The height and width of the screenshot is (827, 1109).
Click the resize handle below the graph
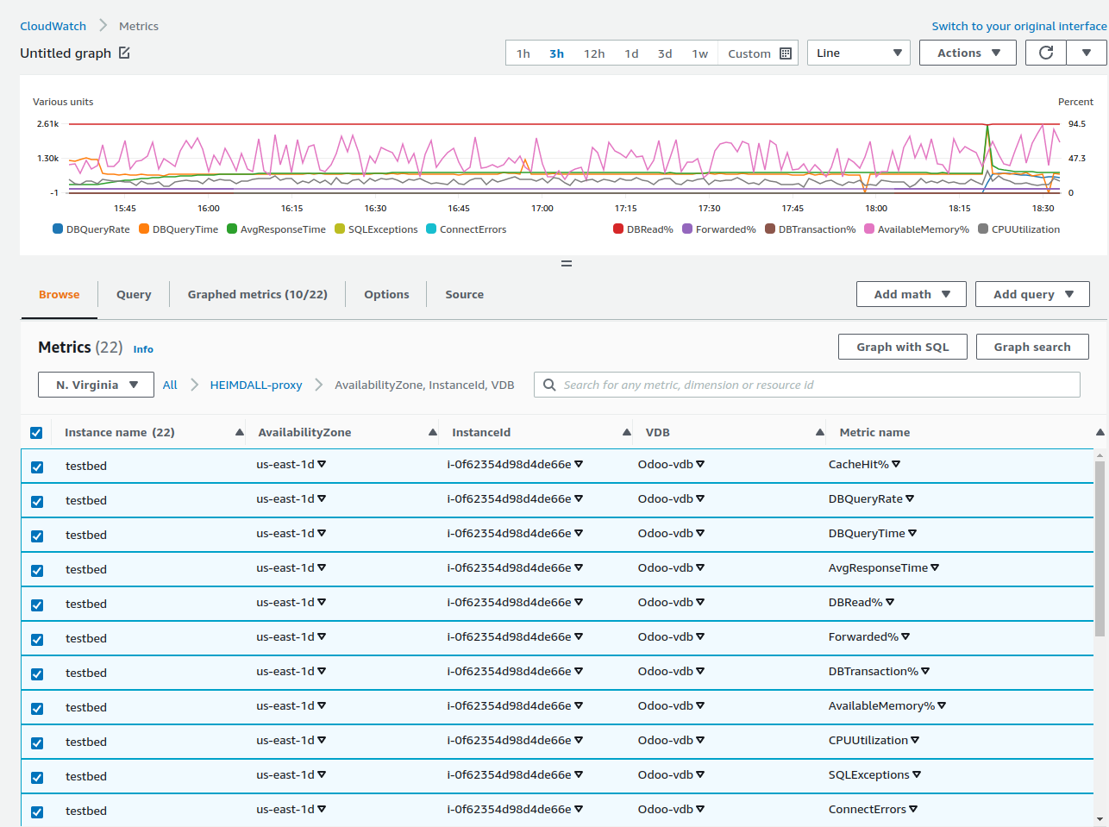567,263
